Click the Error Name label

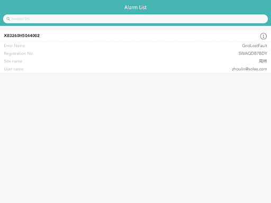click(x=14, y=45)
